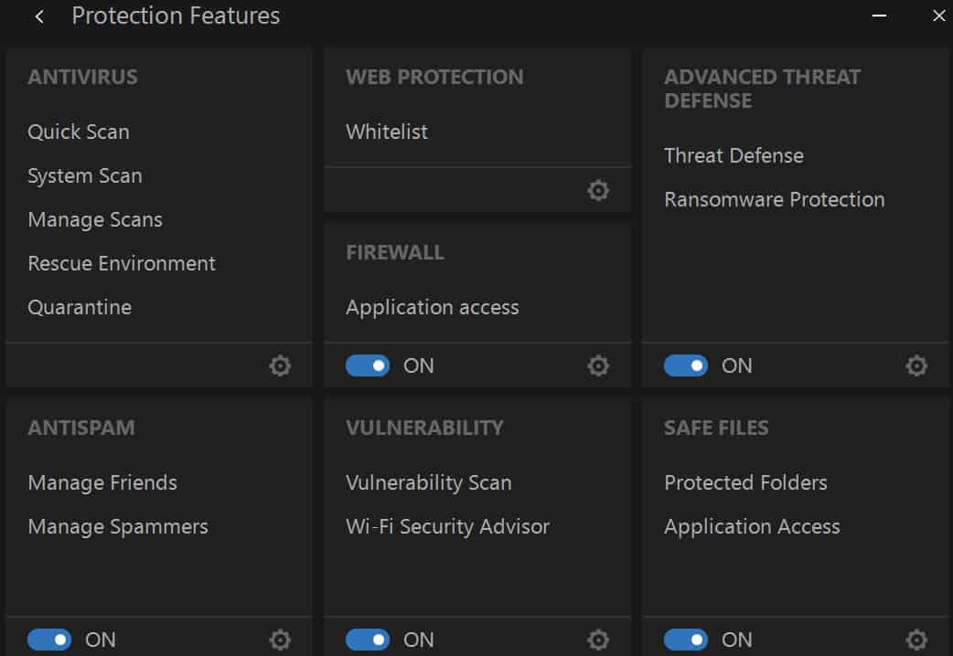Image resolution: width=953 pixels, height=656 pixels.
Task: Open Protected Folders under Safe Files
Action: 745,482
